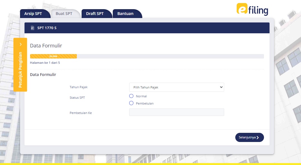This screenshot has width=301, height=165.
Task: Click the 20.00% progress bar
Action: (53, 56)
